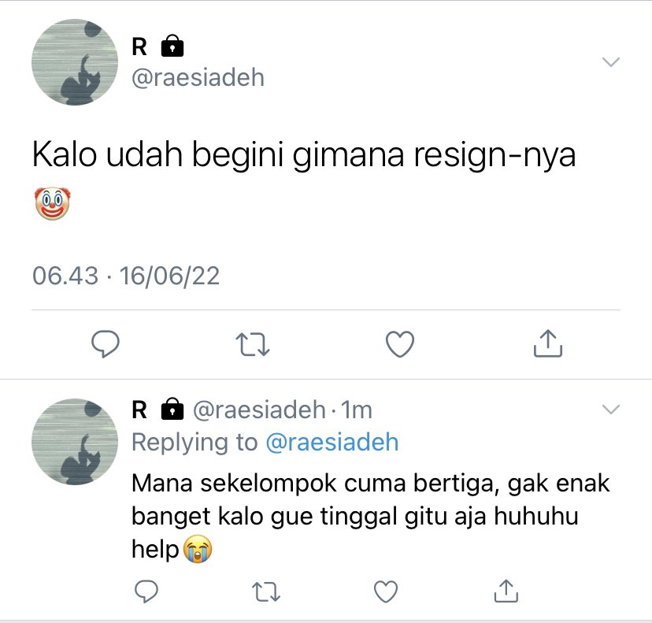
Task: Open the reply tweet text body
Action: [x=371, y=516]
